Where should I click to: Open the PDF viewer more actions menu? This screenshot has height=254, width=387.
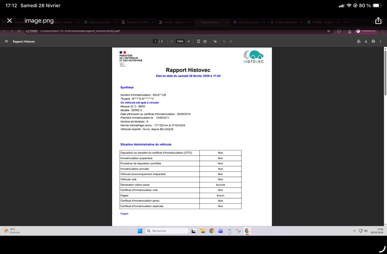click(381, 42)
